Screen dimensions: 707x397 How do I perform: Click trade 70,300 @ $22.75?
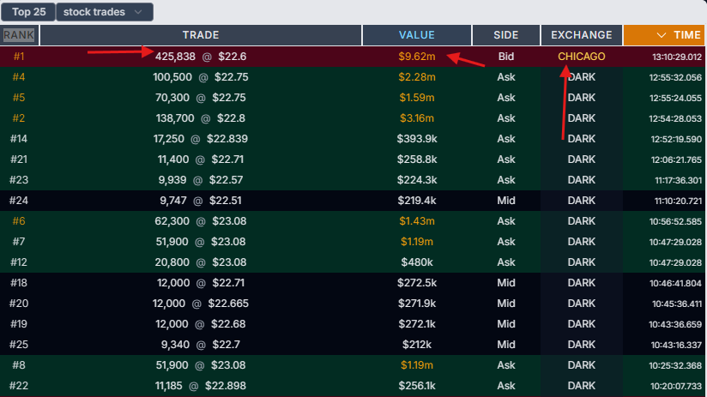pos(201,98)
